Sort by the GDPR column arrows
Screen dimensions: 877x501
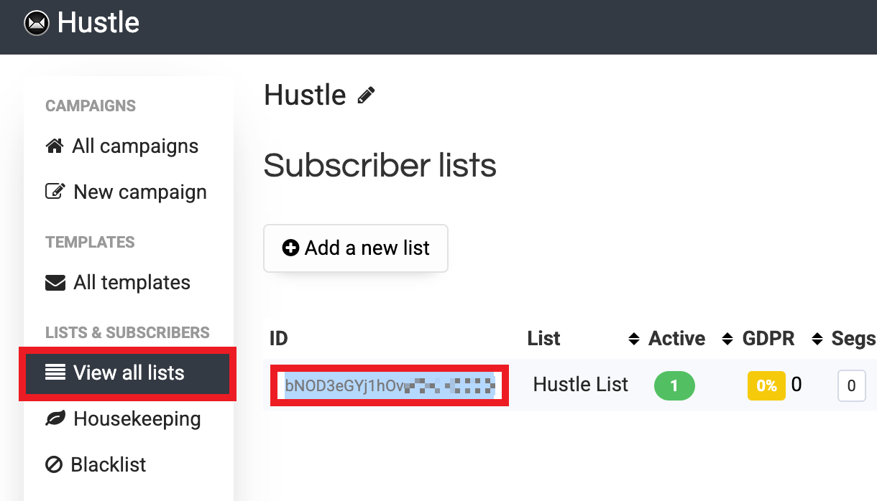[x=817, y=339]
